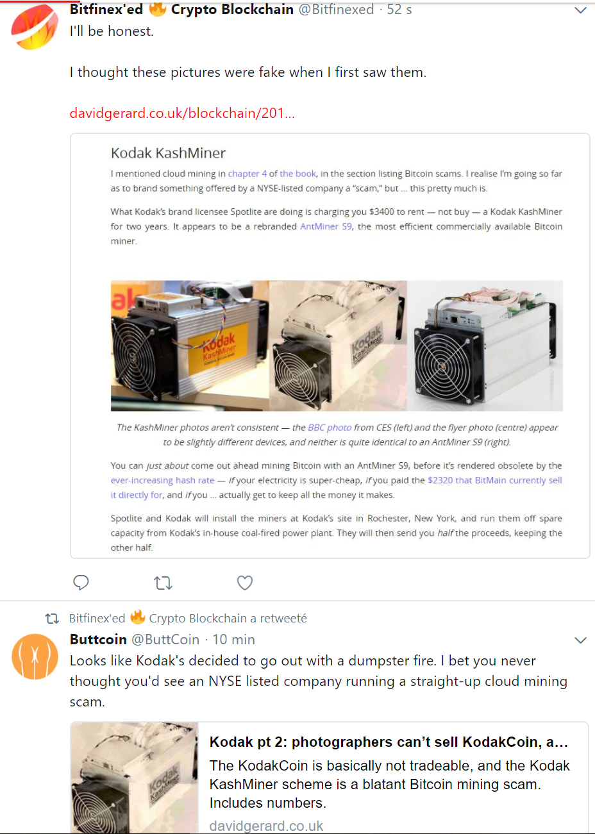Open 'Kodak pt 2: photographers' card headline
The image size is (595, 834).
point(389,742)
